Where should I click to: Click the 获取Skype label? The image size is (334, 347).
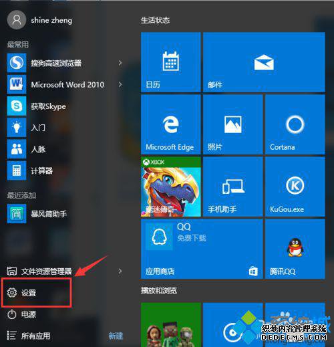48,106
